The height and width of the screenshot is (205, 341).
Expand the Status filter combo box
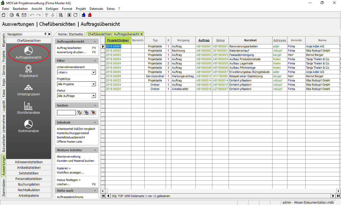point(94,96)
